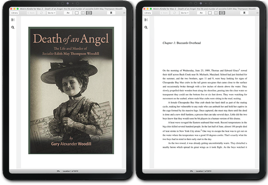The image size is (268, 185).
Task: Click author name 'Gary Alexander Woodill' on cover
Action: pyautogui.click(x=71, y=144)
